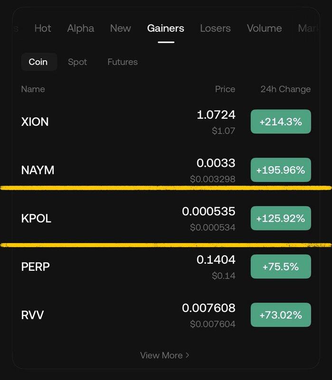332x380 pixels.
Task: Switch to Spot filter
Action: pos(77,62)
